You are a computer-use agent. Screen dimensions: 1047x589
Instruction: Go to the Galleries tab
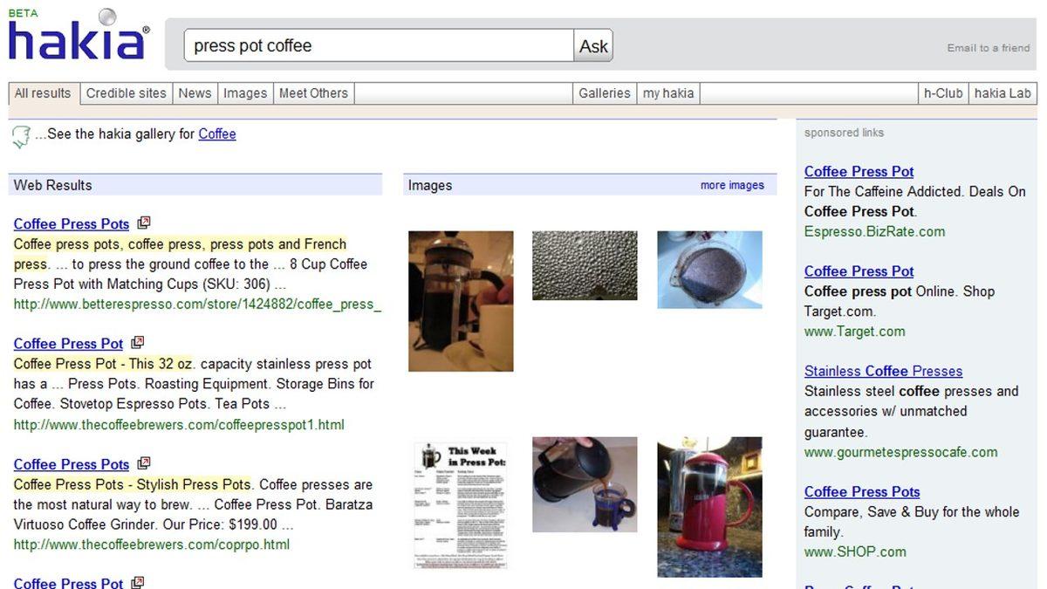(604, 93)
